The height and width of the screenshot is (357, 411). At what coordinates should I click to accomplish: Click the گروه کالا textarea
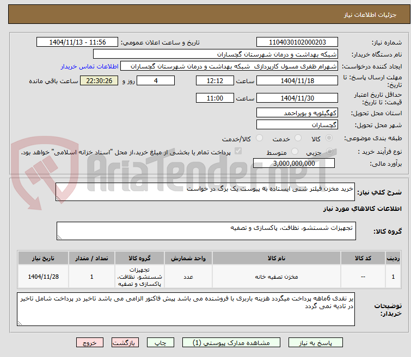[206, 231]
